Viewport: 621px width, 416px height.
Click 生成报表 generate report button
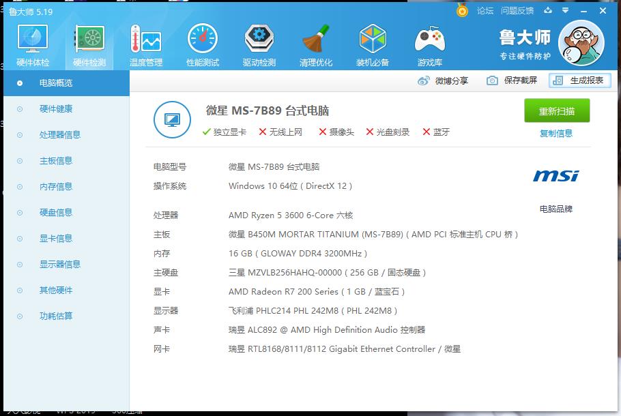[580, 80]
